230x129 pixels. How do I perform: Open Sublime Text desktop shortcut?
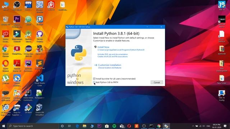pos(40,66)
